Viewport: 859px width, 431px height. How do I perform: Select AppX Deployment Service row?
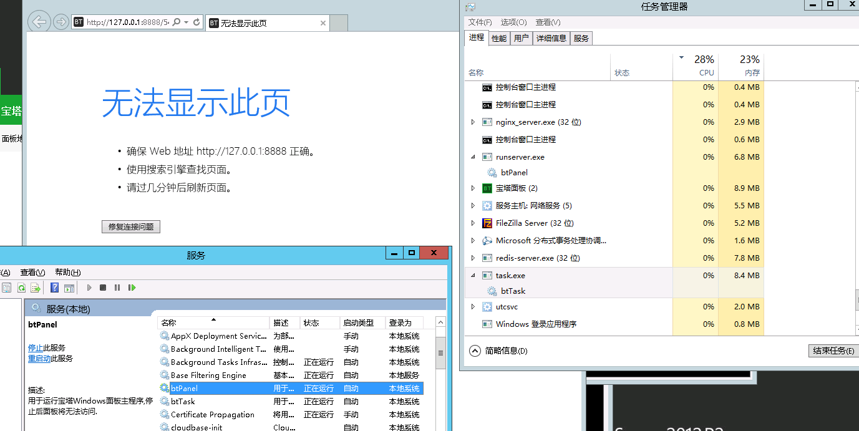(291, 336)
